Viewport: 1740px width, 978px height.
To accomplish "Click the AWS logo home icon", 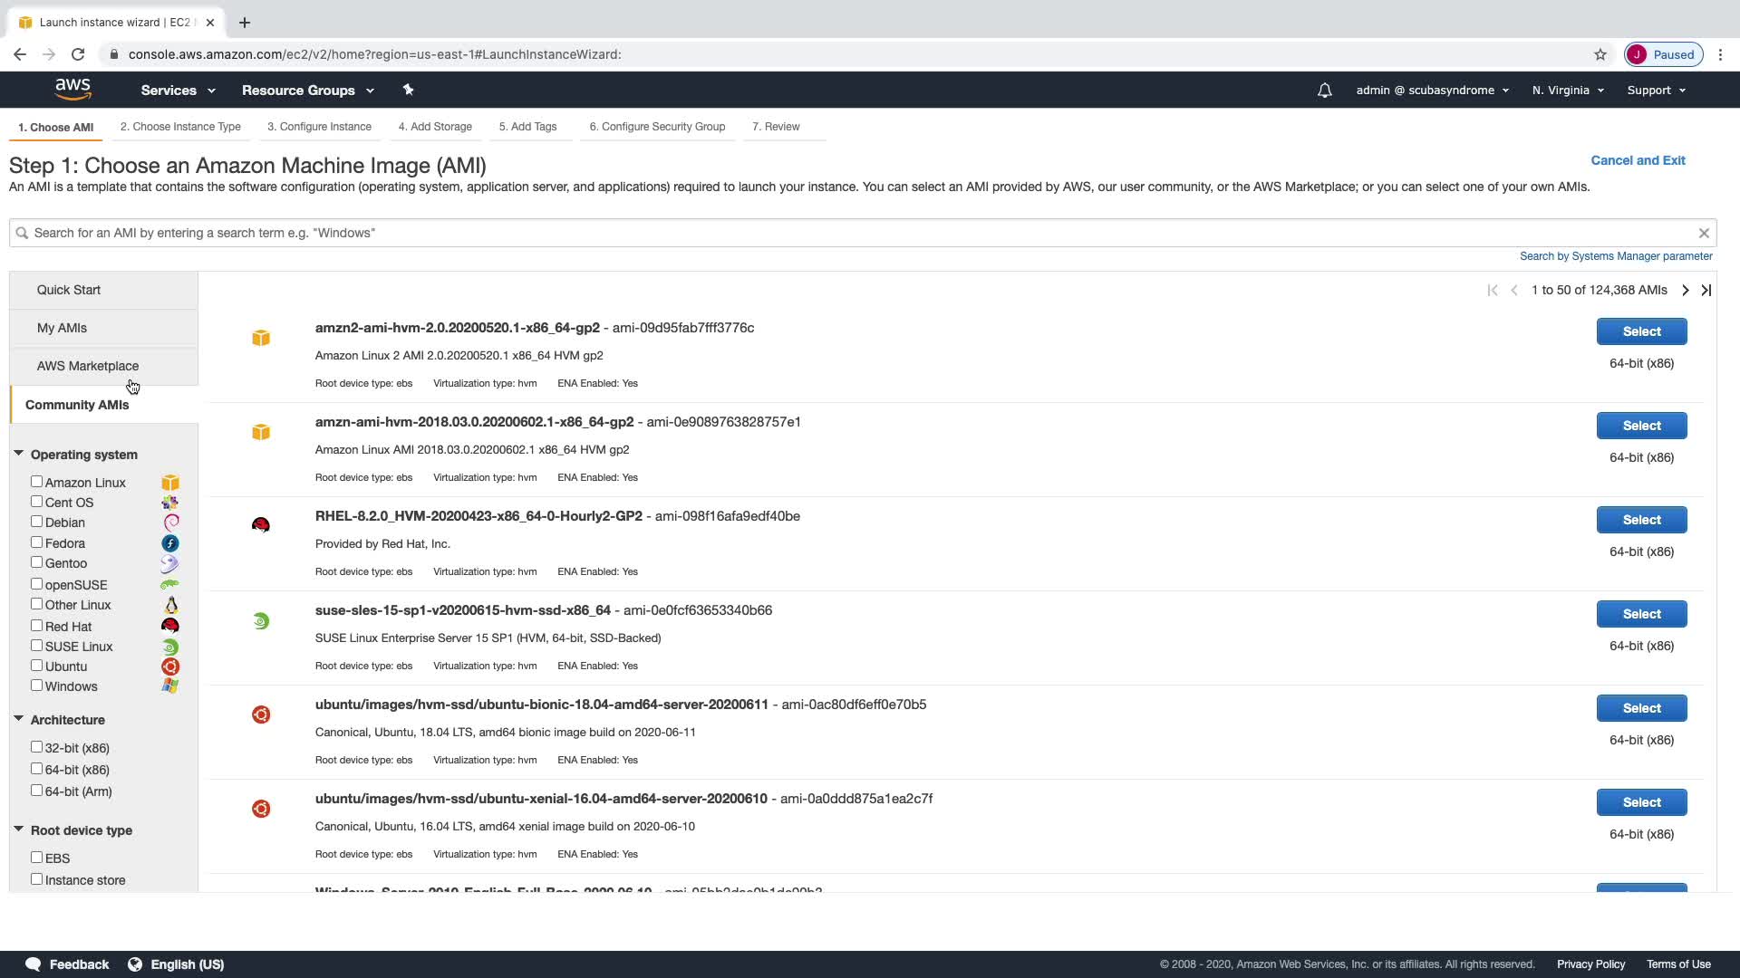I will (72, 89).
